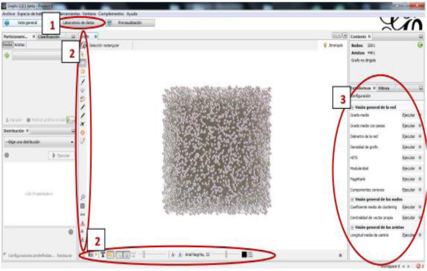Open the Filtros tab
Viewport: 427px width, 271px height.
384,88
